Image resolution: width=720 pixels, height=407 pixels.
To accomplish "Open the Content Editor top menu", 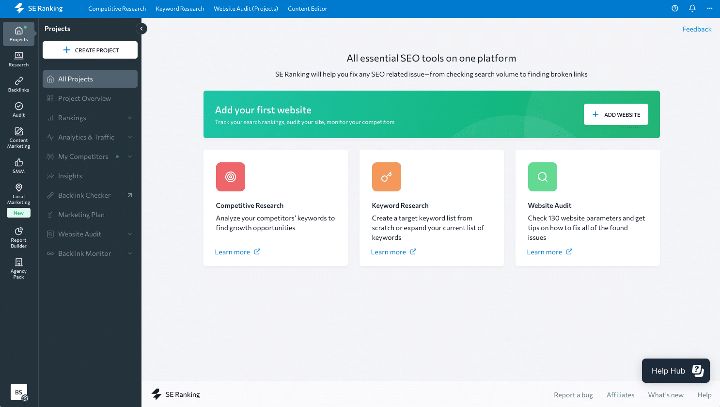I will 307,9.
